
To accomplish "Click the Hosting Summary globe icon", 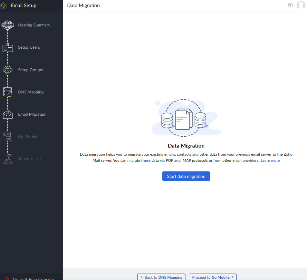I will [x=7, y=25].
